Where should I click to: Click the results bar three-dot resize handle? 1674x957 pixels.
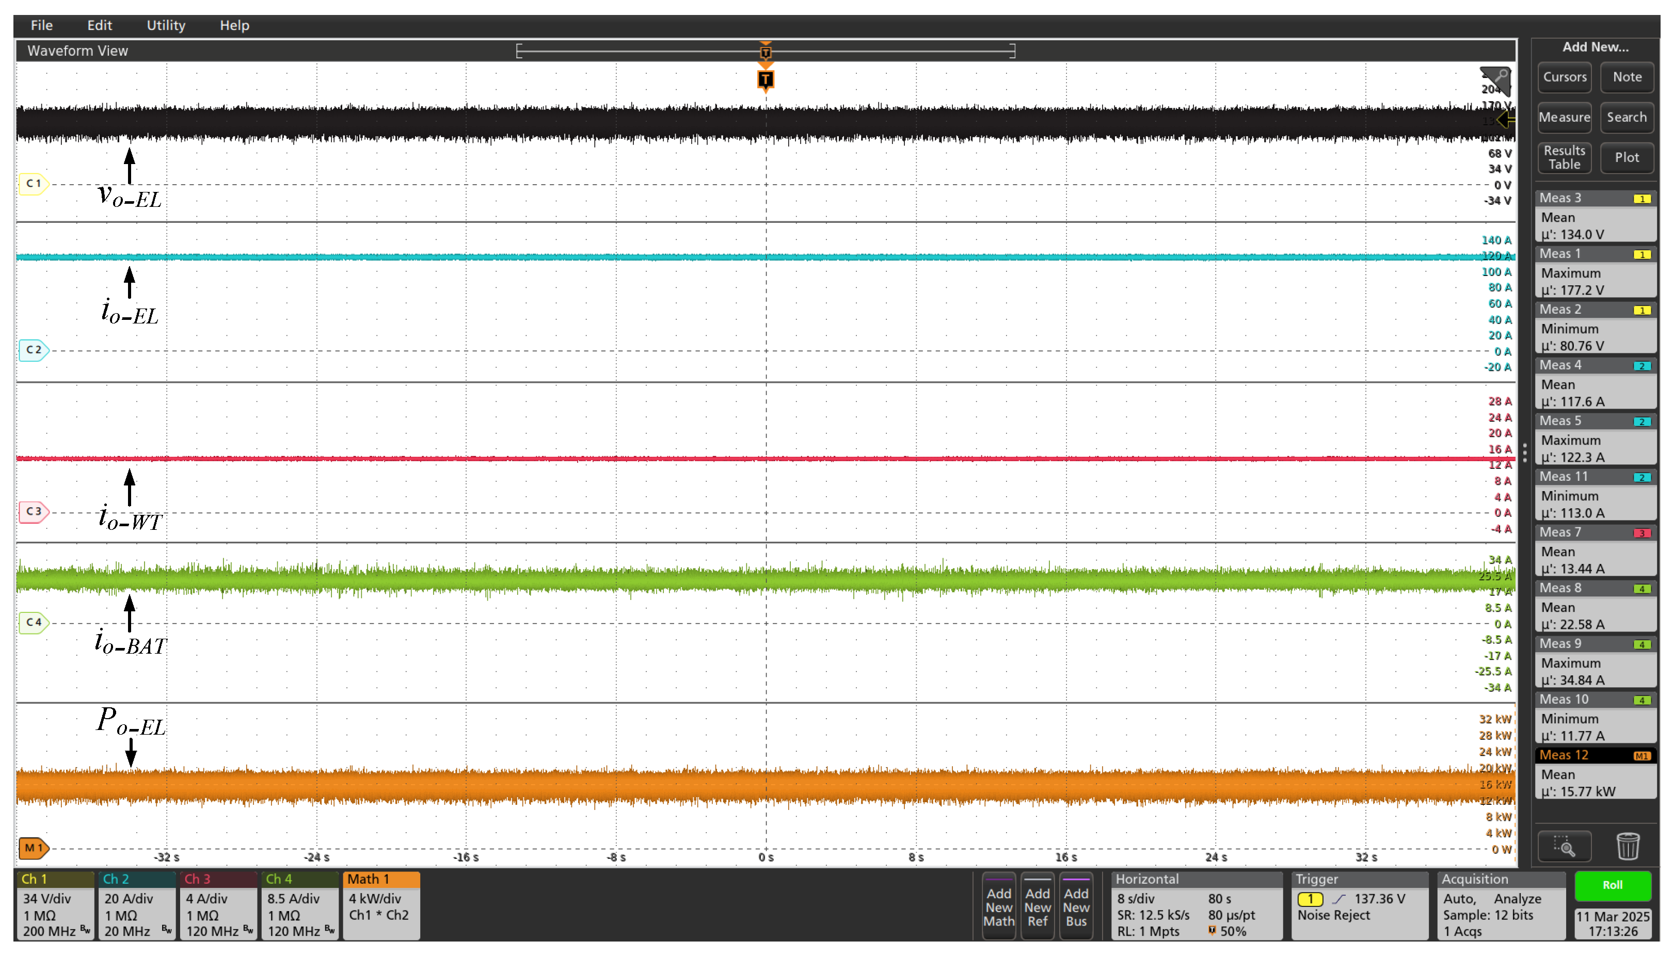pyautogui.click(x=1525, y=452)
